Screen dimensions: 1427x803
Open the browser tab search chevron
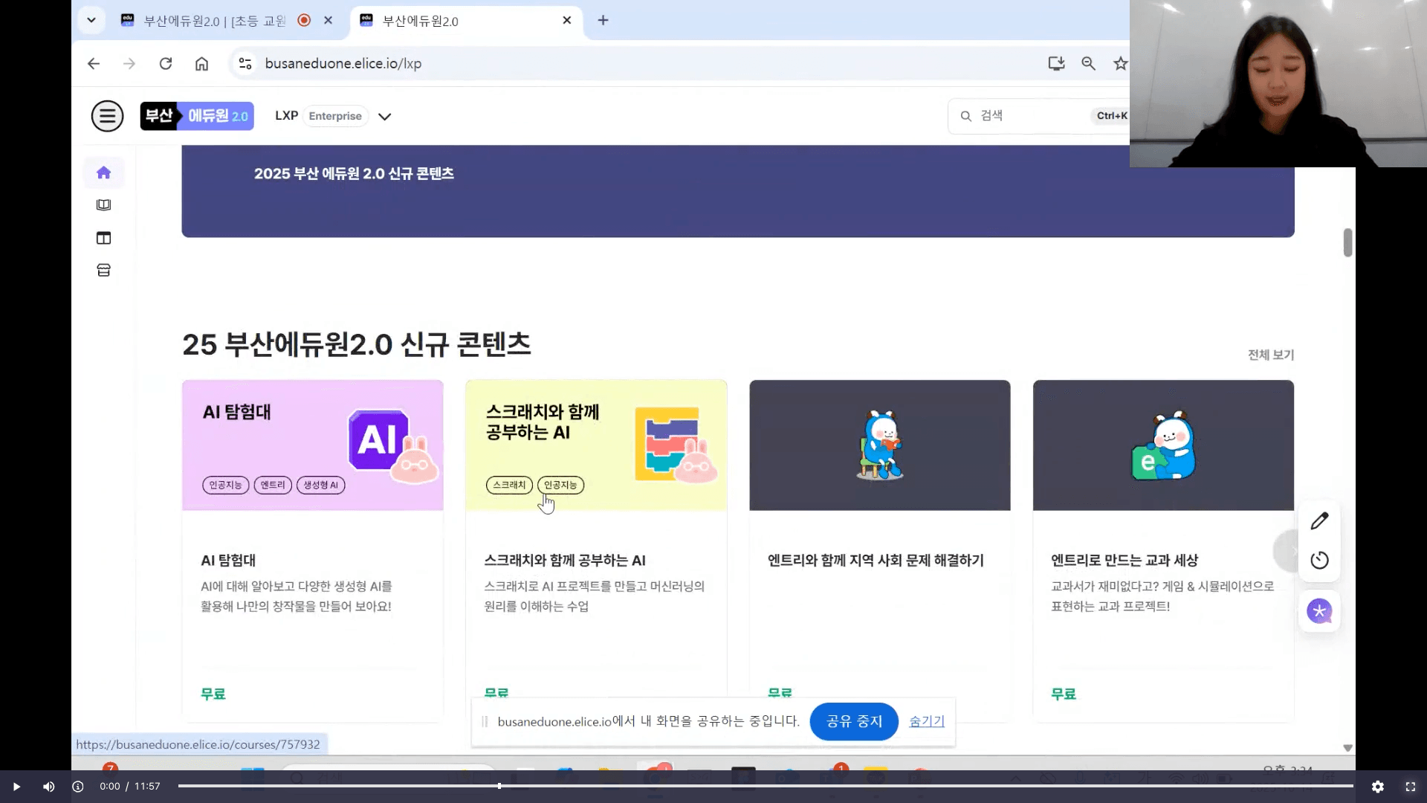coord(91,20)
